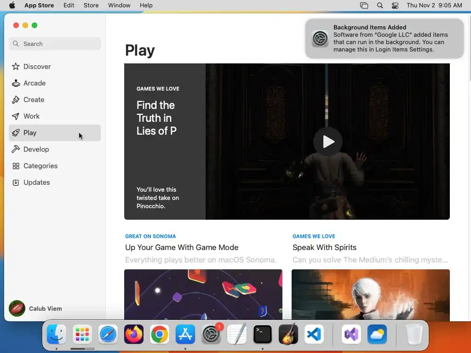Viewport: 471px width, 353px height.
Task: Open the Help menu
Action: tap(146, 5)
